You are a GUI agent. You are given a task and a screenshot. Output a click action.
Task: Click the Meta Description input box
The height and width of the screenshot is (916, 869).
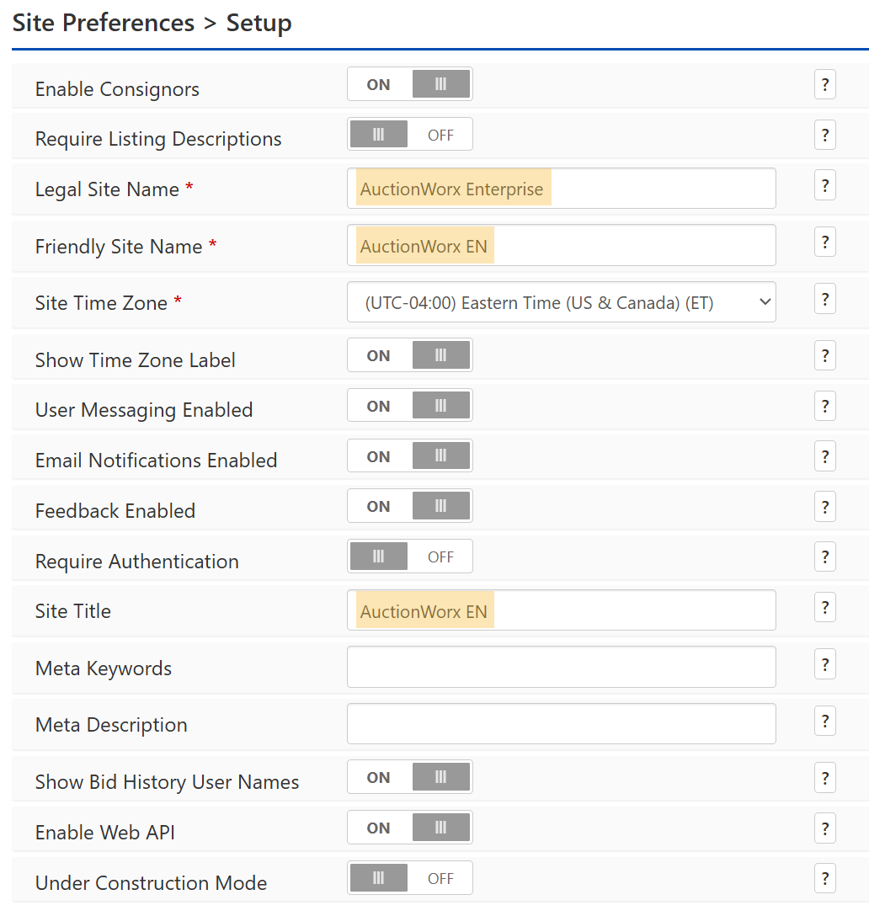[x=561, y=724]
